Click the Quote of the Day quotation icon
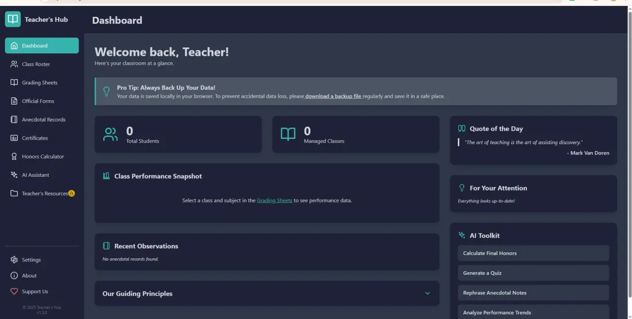Viewport: 632px width, 319px height. pos(462,128)
